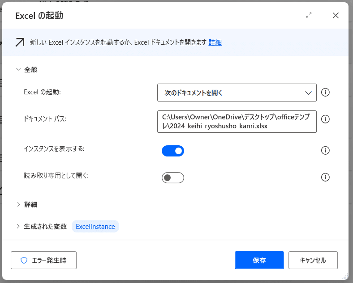Click the インスタンスを表示する label
Viewport: 353px width, 283px height.
click(x=54, y=148)
